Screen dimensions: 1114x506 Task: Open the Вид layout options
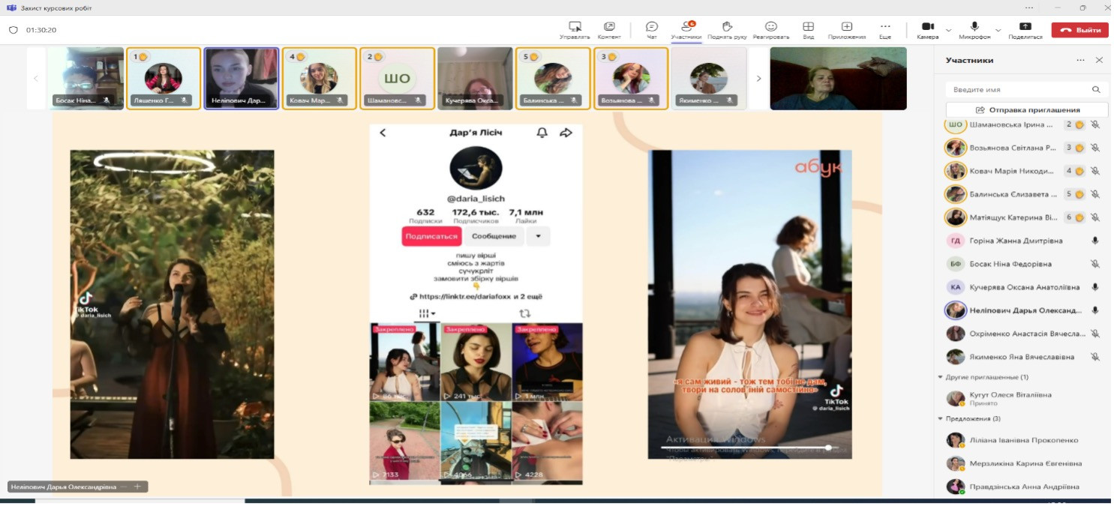809,30
